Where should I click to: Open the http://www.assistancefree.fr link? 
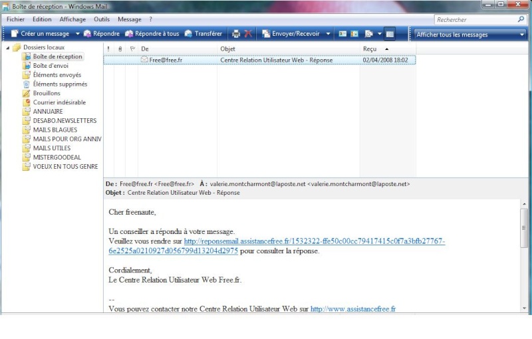point(353,309)
